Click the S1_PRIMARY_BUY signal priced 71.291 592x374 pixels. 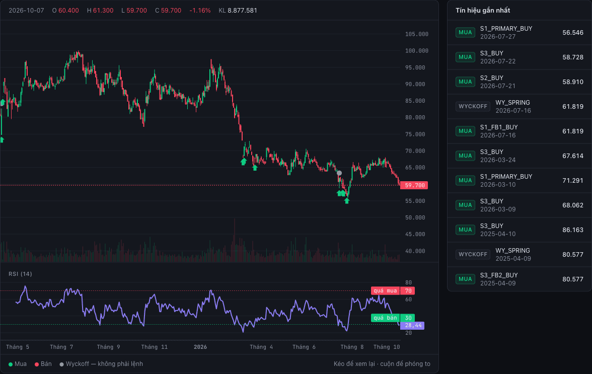point(519,180)
